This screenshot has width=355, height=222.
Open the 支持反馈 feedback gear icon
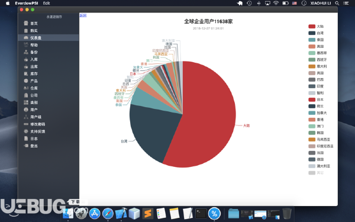[26, 131]
